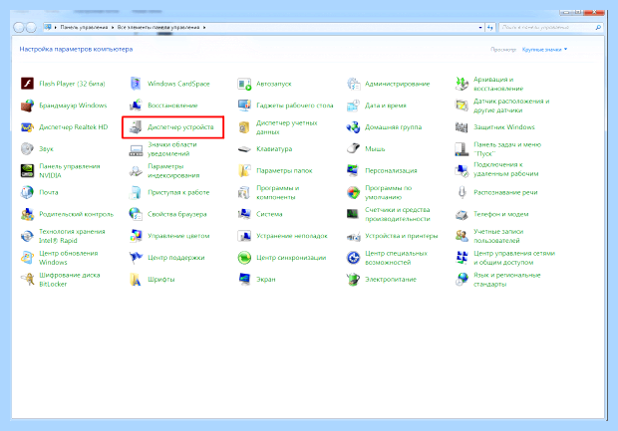Open the Управление цветом link

[x=178, y=236]
